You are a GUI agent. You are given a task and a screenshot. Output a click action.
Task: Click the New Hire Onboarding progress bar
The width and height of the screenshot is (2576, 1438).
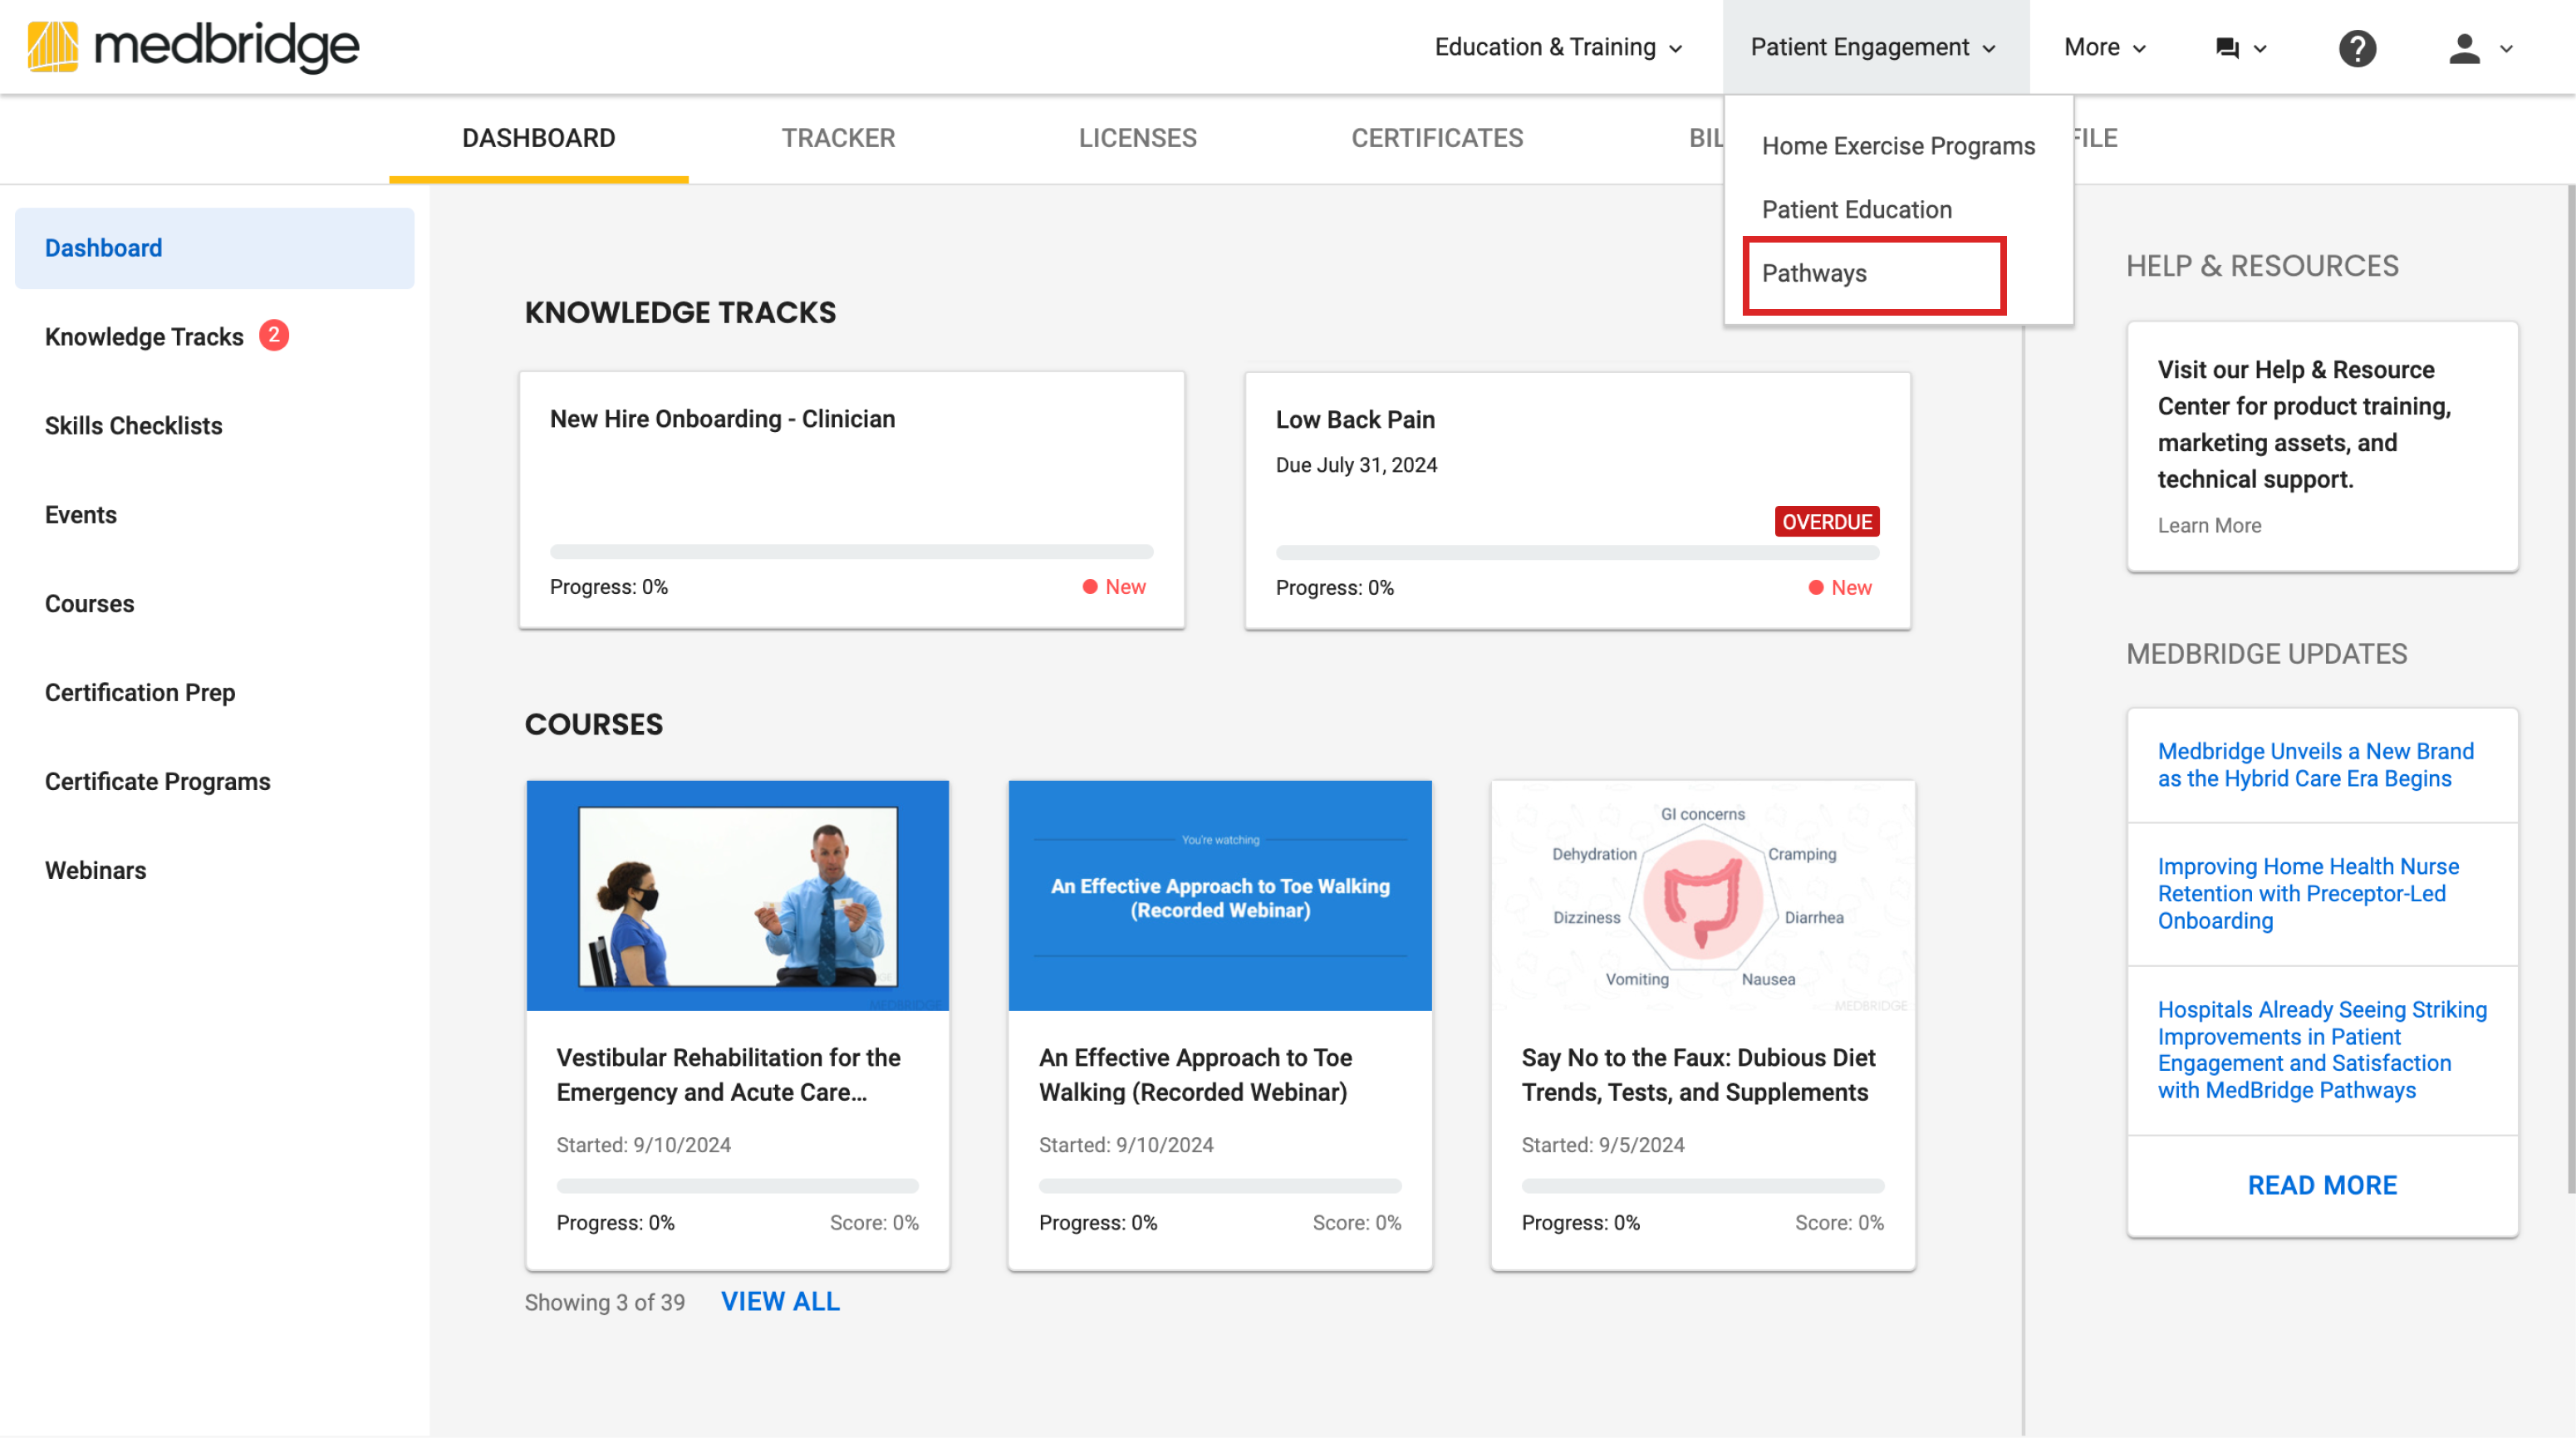click(x=851, y=552)
